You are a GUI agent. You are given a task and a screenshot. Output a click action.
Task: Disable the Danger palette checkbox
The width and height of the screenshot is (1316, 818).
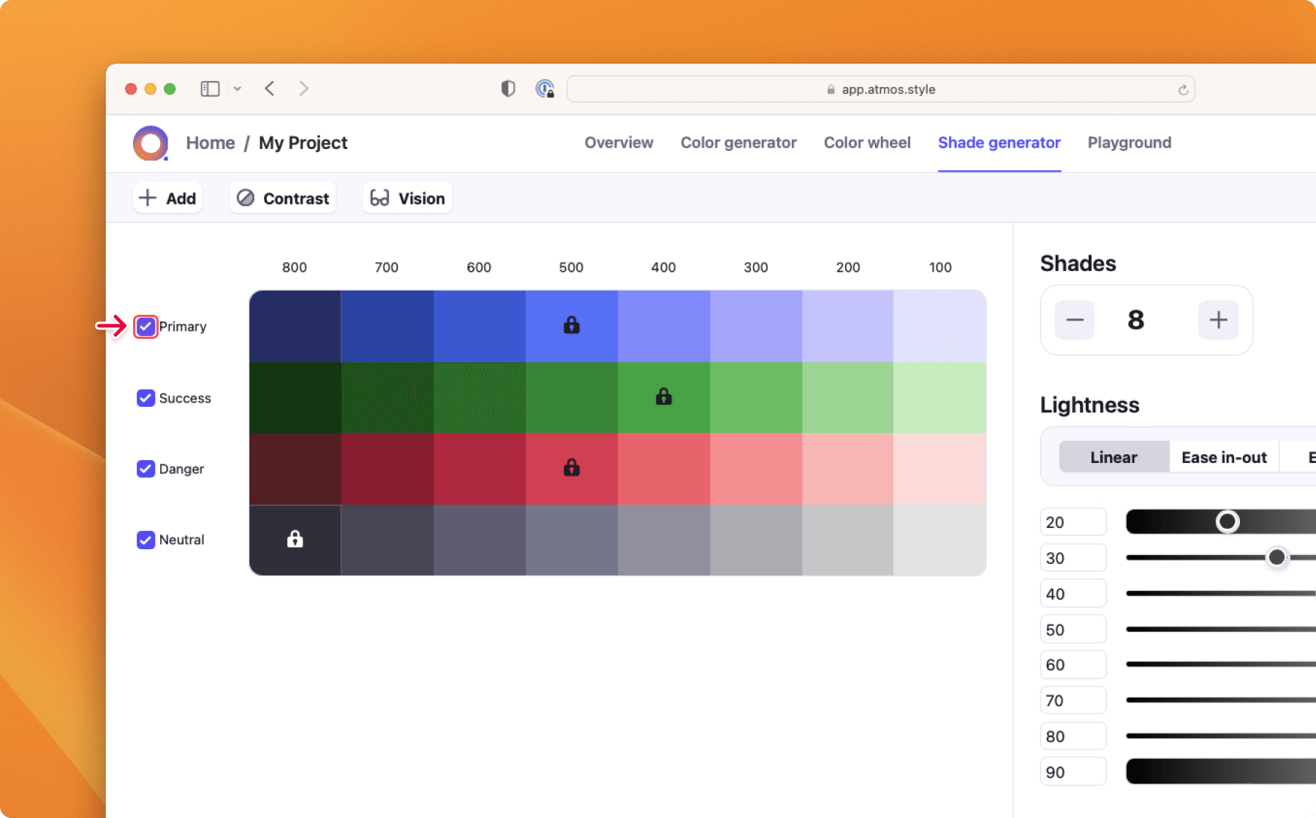pos(146,469)
